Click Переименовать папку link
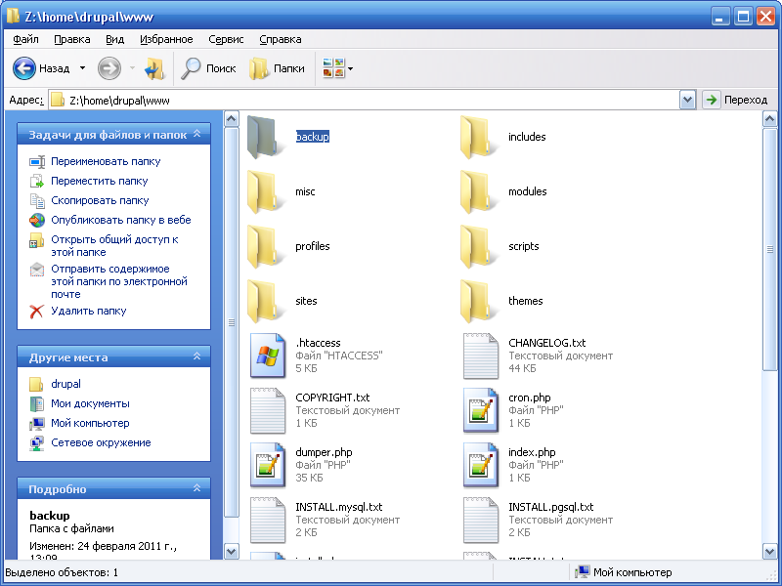Screen dimensions: 782x586 tap(106, 161)
